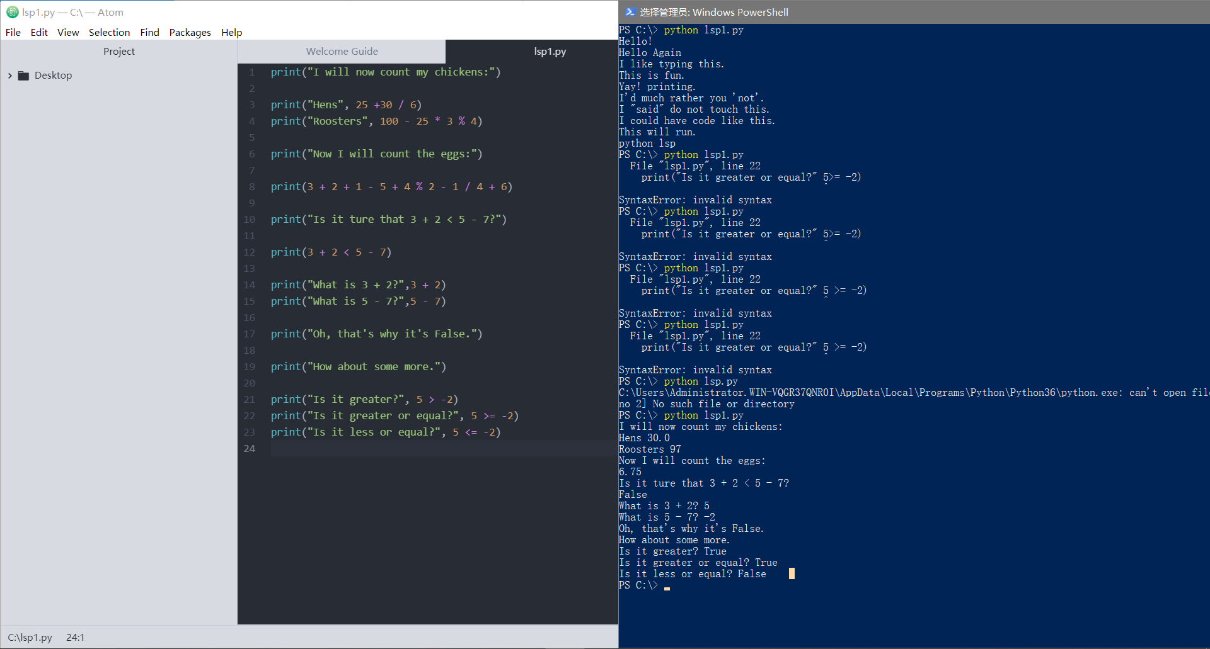Click line number 24 in the gutter

pos(250,449)
